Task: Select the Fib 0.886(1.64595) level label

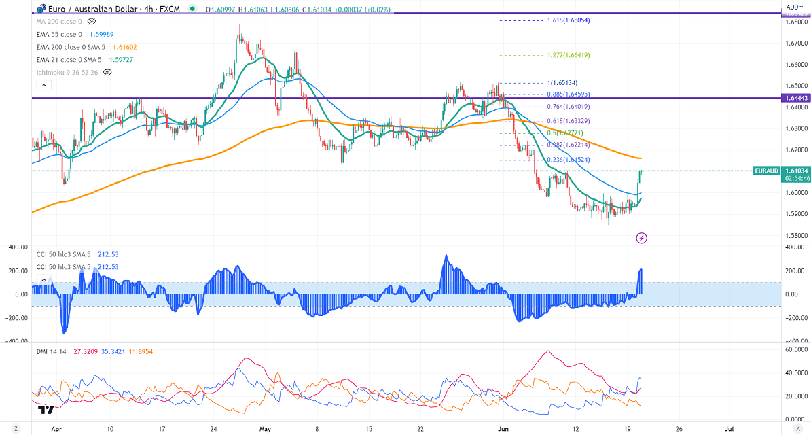Action: [569, 94]
